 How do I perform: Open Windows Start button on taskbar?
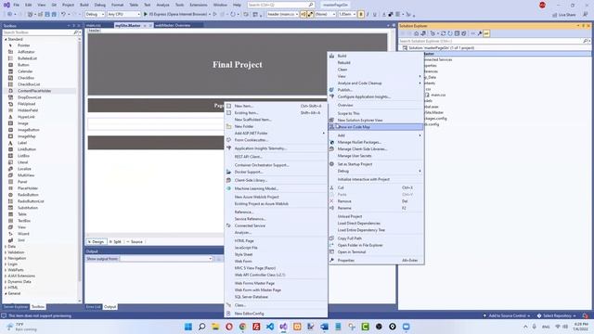coord(188,327)
